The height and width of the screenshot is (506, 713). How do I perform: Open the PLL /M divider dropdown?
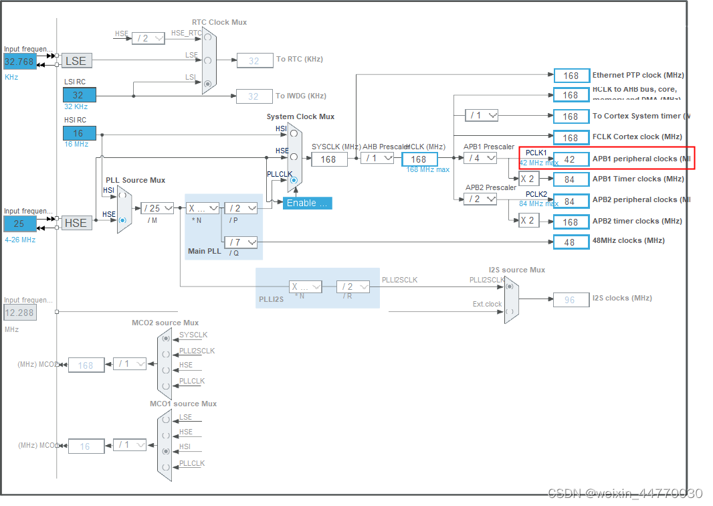(x=157, y=208)
